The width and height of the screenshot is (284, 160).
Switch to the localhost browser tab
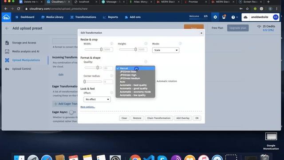(x=86, y=2)
